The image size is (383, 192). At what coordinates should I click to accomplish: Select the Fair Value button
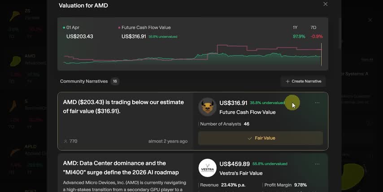pyautogui.click(x=261, y=138)
